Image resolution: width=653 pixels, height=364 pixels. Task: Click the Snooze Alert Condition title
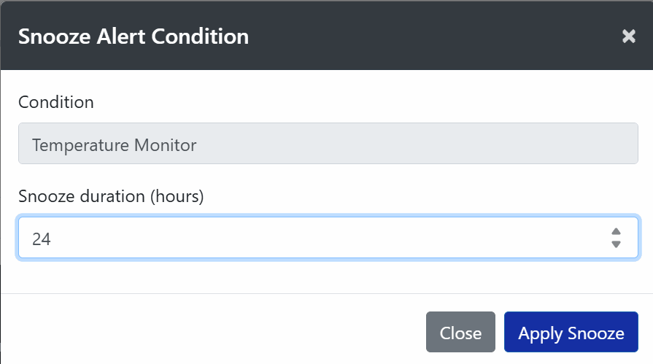pos(134,36)
